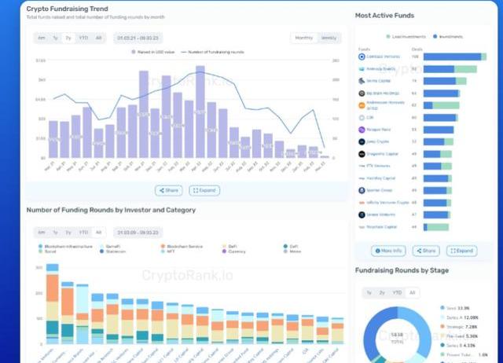
Task: Click the donut chart in Fundraising Rounds by Stage
Action: [x=397, y=334]
